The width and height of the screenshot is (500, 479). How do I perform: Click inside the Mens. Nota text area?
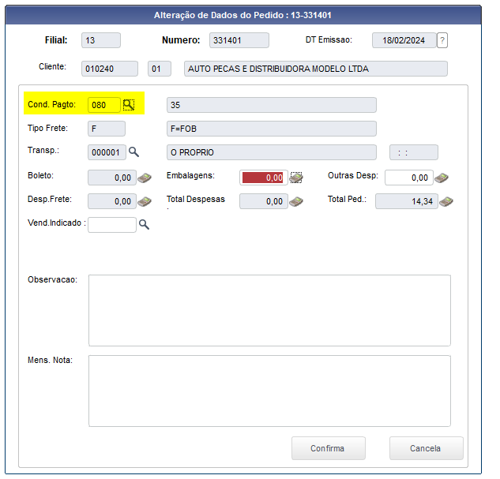tap(269, 391)
